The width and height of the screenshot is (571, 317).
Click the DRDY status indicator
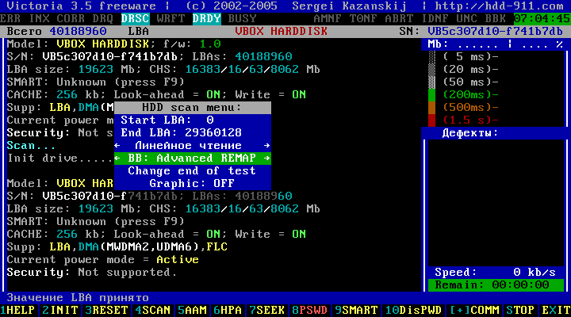pyautogui.click(x=207, y=18)
